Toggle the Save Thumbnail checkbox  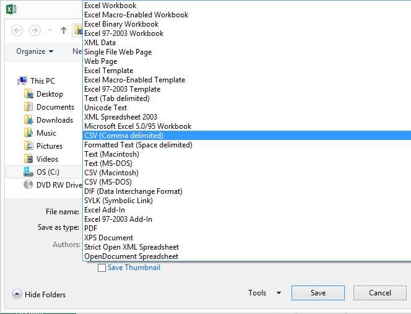pyautogui.click(x=102, y=268)
